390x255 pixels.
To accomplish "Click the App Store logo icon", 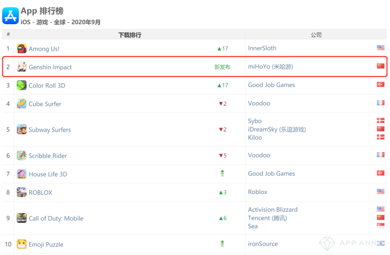I will click(10, 15).
